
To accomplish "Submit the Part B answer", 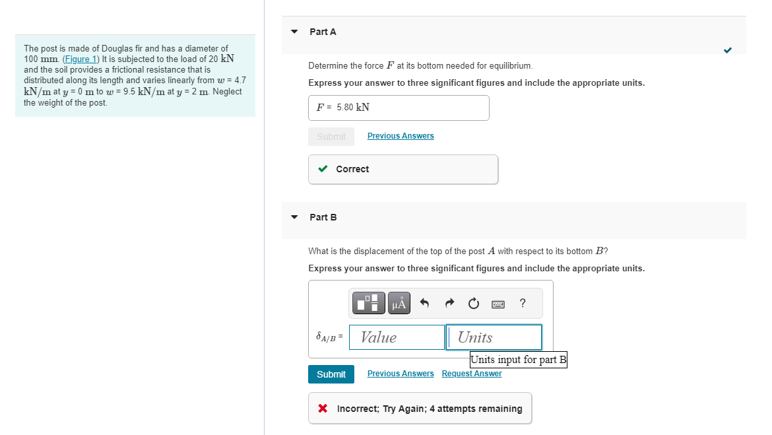I will tap(331, 374).
